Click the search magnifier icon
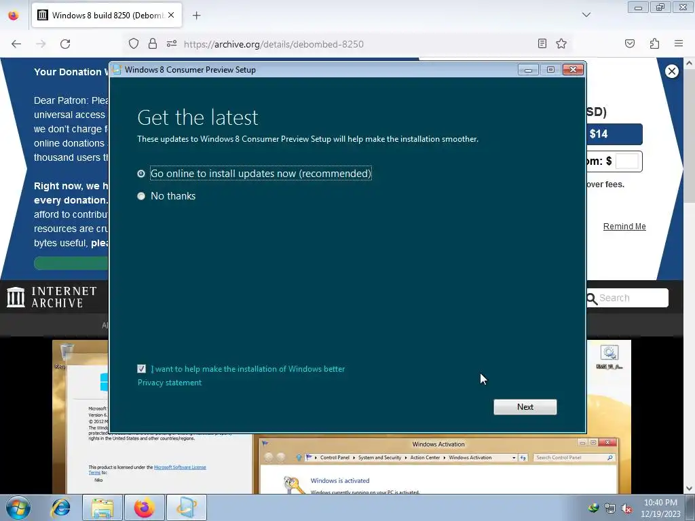Screen dimensions: 695x521 591,298
